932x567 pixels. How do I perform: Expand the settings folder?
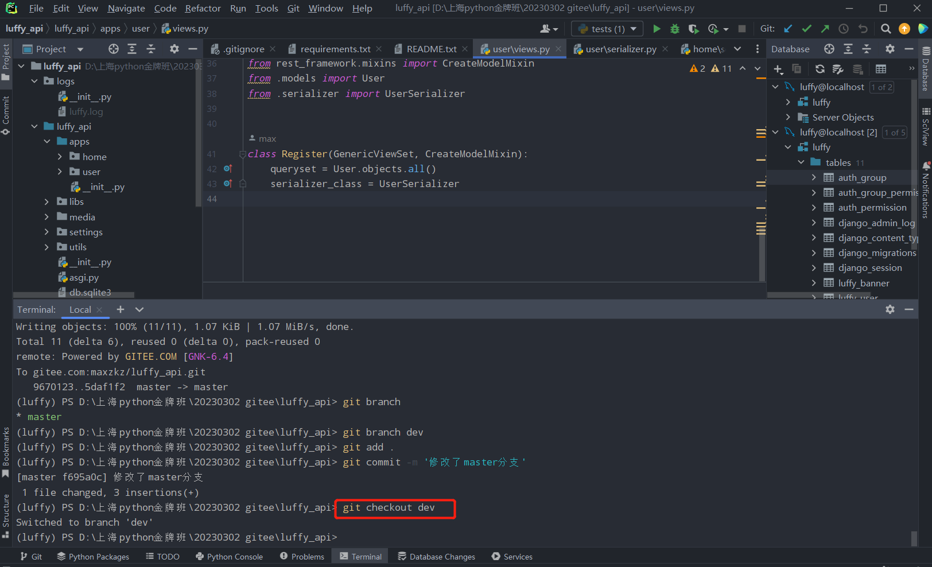tap(47, 232)
